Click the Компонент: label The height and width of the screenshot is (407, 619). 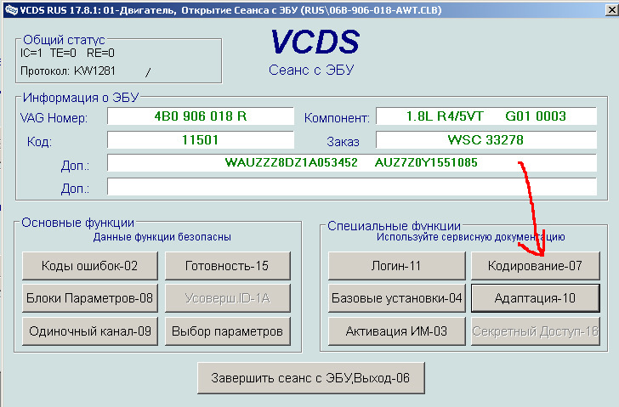tap(337, 118)
